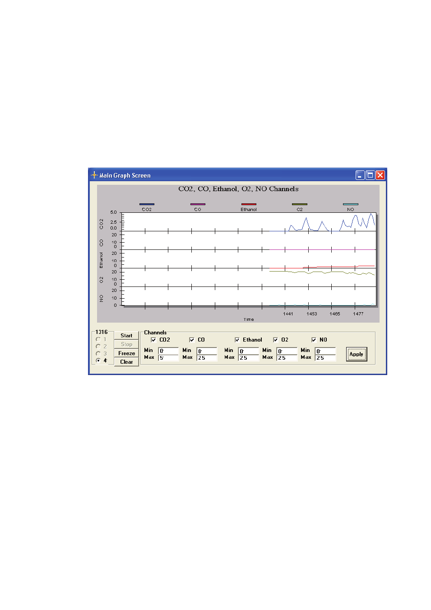The image size is (431, 610).
Task: Click the time axis label 1477
Action: [x=358, y=314]
